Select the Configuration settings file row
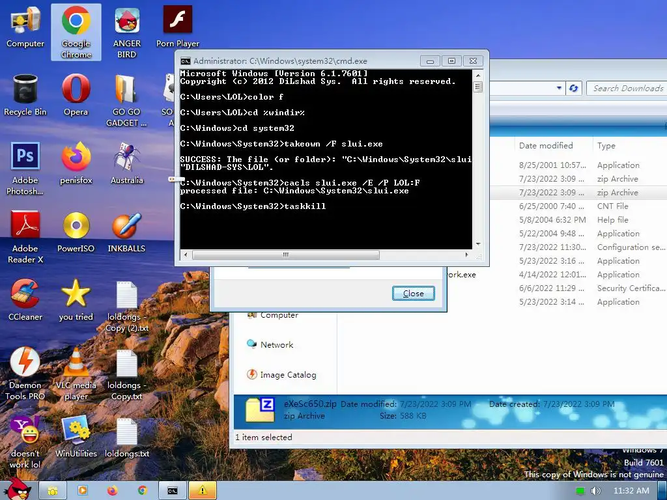The image size is (667, 500). pos(578,247)
